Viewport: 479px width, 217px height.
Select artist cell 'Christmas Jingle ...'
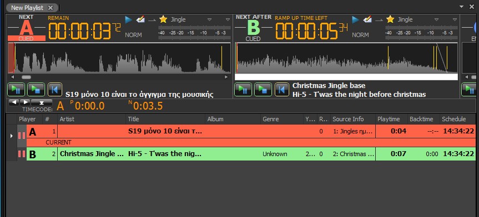pos(92,154)
